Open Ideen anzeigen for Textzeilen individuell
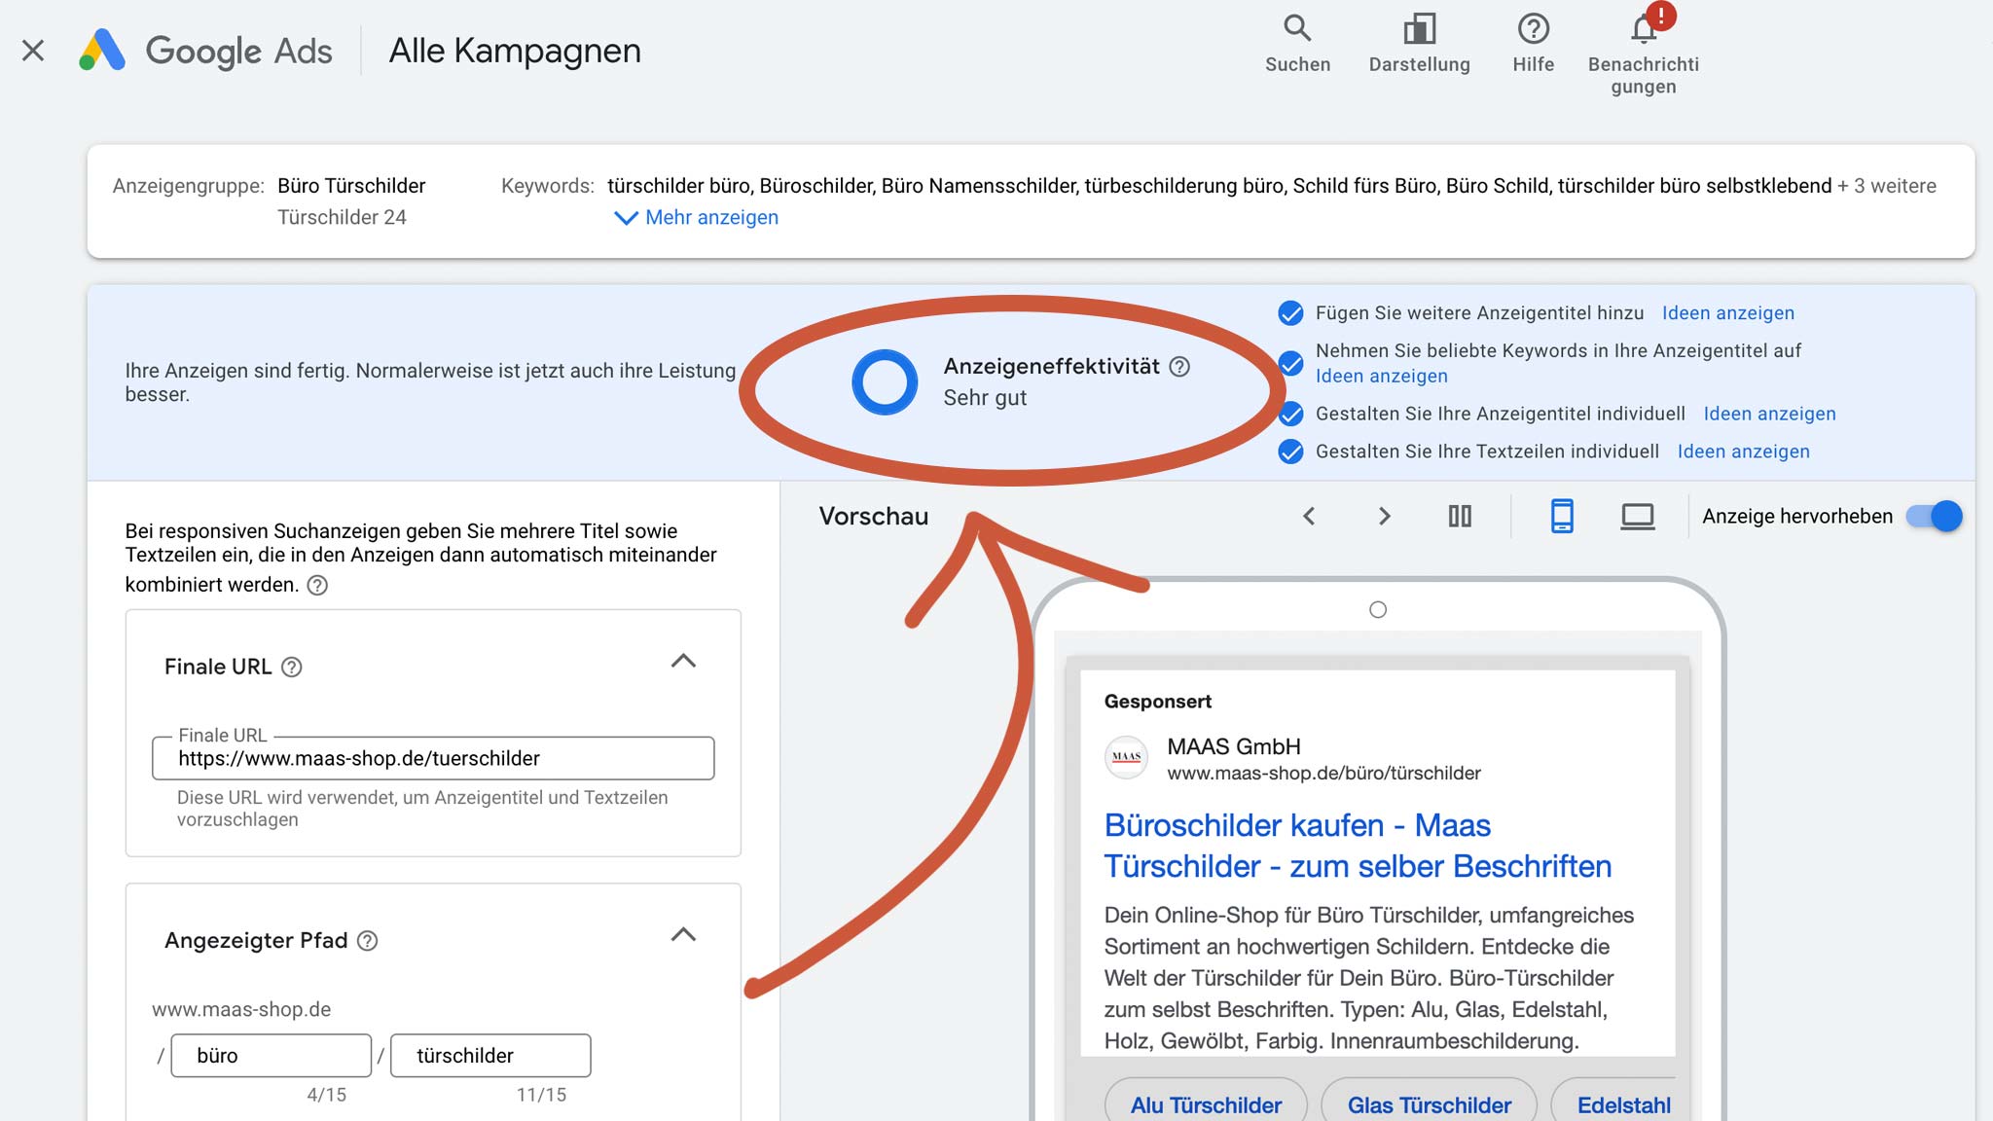This screenshot has width=1993, height=1121. [x=1743, y=452]
